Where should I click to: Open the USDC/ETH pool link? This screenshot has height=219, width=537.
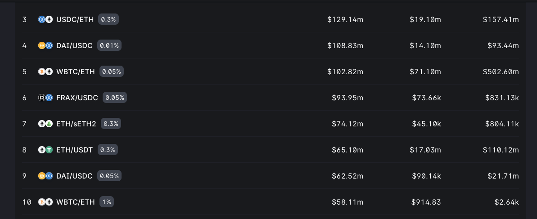point(75,19)
